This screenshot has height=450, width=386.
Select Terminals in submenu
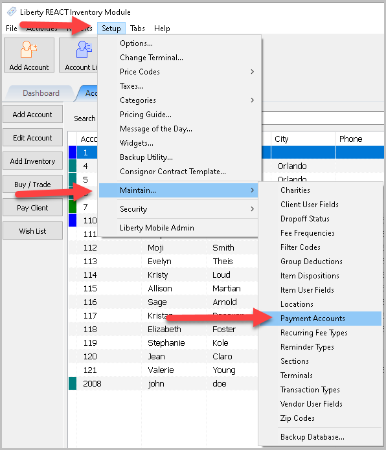tap(321, 376)
